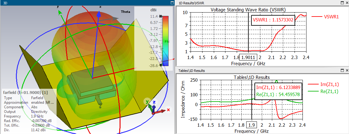
Task: Select the lower color scale limit arrow at -28.6
Action: tap(161, 65)
